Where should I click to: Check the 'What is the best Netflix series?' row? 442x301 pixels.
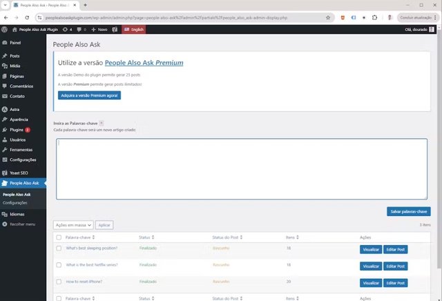(x=59, y=265)
